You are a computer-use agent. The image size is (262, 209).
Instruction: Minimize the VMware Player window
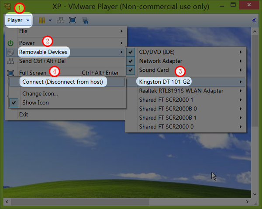click(x=222, y=6)
